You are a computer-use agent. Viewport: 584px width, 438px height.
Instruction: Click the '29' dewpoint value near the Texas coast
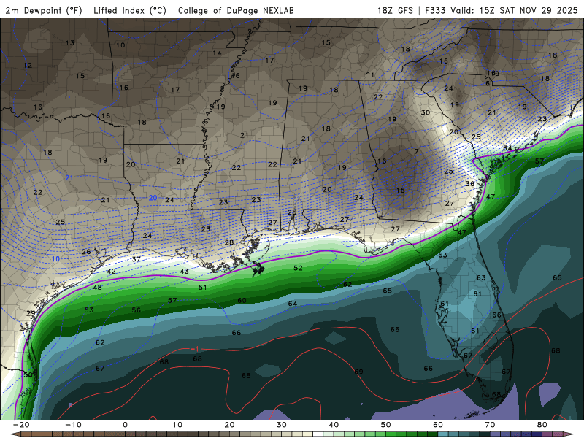click(x=31, y=313)
